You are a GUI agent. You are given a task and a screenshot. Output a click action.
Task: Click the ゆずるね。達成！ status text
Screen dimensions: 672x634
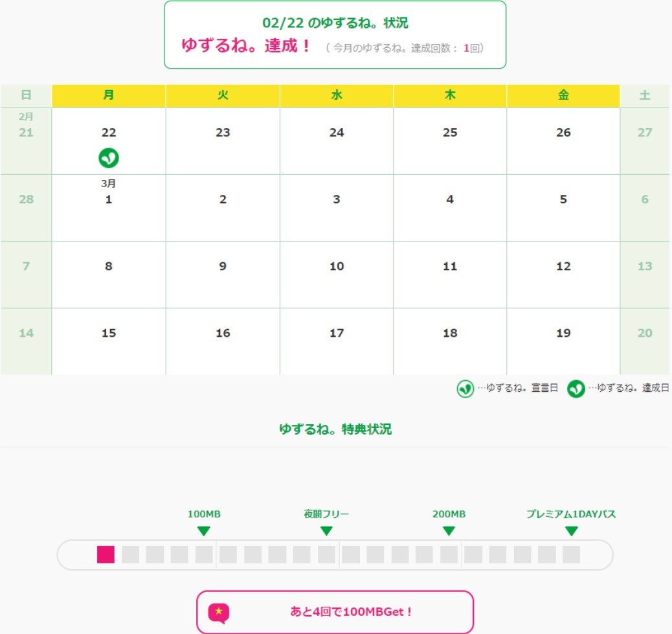point(247,47)
